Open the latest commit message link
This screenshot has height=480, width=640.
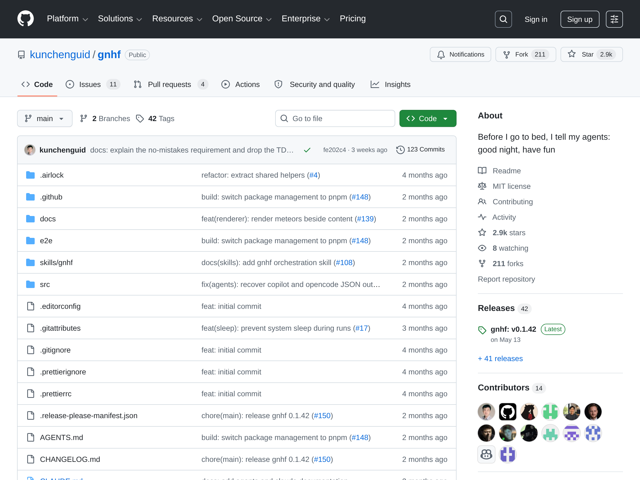tap(192, 150)
